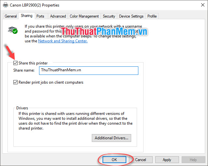208x166 pixels.
Task: Switch to the General tab
Action: (11, 16)
